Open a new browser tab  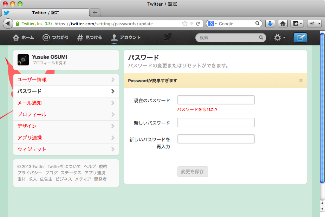[95, 13]
